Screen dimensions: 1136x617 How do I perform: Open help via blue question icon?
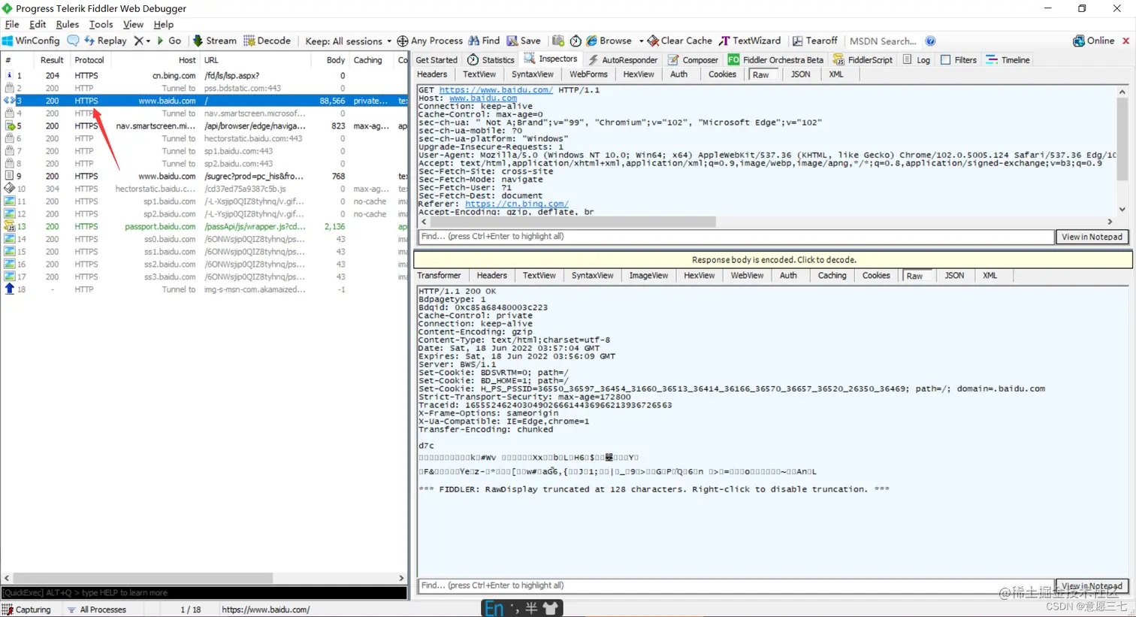930,41
